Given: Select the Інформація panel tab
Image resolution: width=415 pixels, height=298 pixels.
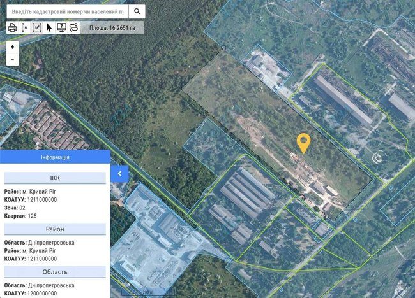Looking at the screenshot, I should (55, 157).
